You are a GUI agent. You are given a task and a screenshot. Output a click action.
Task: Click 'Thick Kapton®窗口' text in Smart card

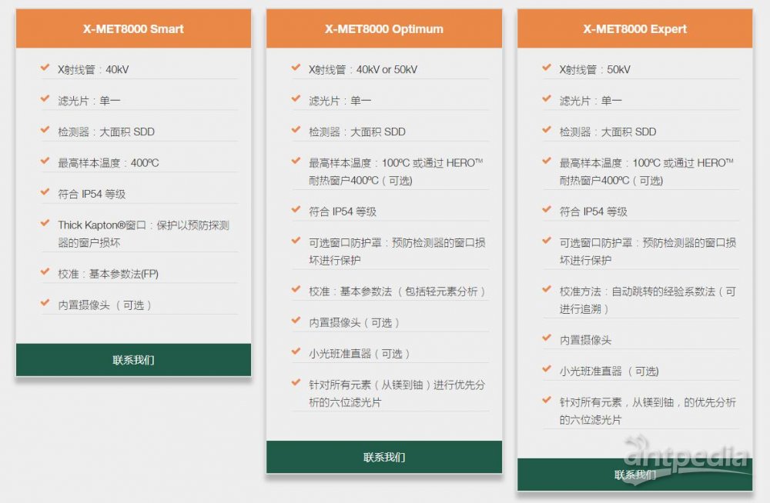tap(102, 225)
